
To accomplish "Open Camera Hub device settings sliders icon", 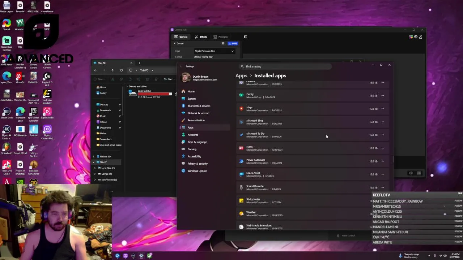I will 223,43.
